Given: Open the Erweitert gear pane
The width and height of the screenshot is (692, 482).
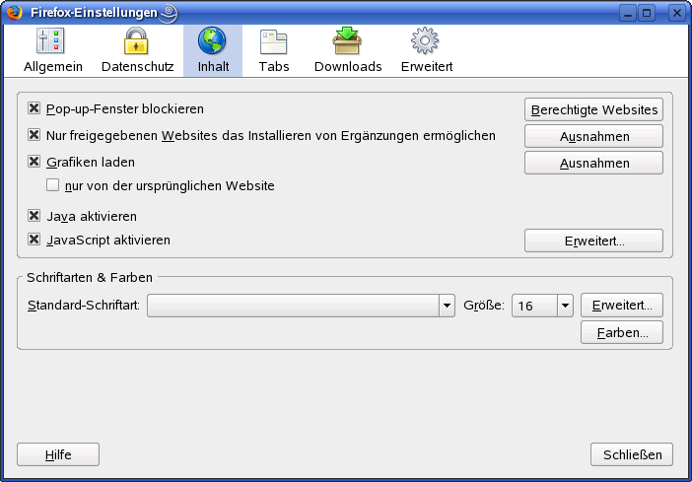Looking at the screenshot, I should (426, 50).
